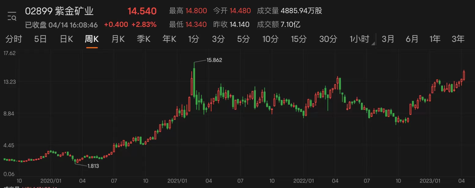Click the 0.06 y-axis label
This screenshot has width=475, height=188.
9,174
